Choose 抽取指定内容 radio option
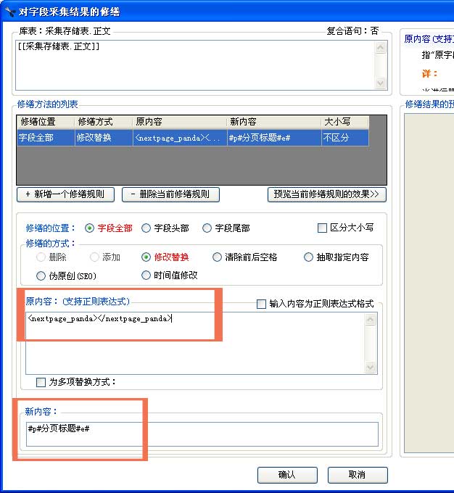 click(x=309, y=257)
